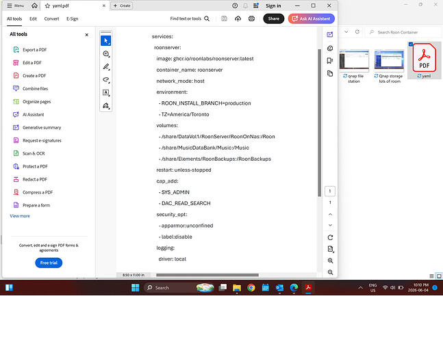Expand the address history dropdown in Explorer
This screenshot has height=342, width=443.
pyautogui.click(x=346, y=32)
